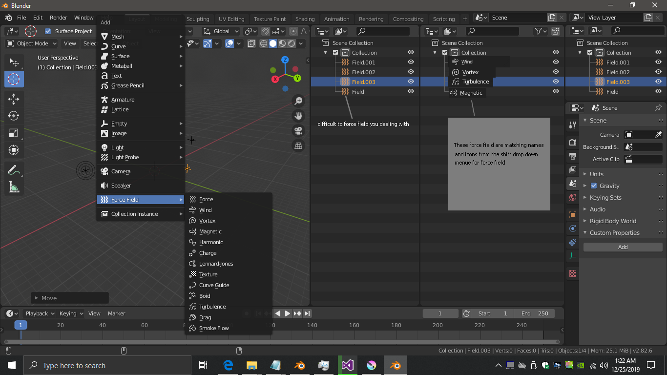Select the Annotate pencil tool
Viewport: 667px width, 375px height.
tap(14, 170)
